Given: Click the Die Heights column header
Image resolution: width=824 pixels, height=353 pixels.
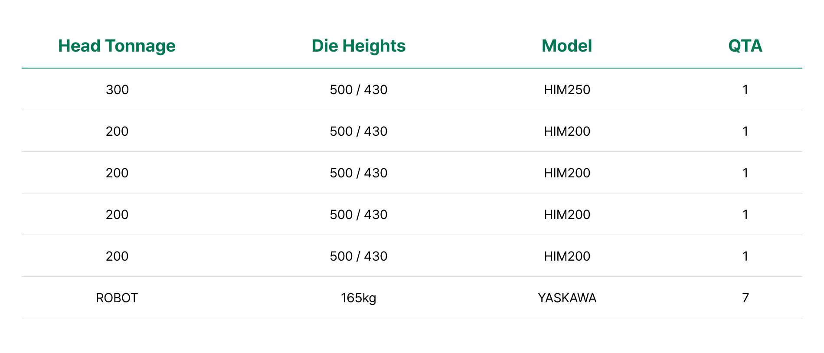Looking at the screenshot, I should click(x=359, y=46).
